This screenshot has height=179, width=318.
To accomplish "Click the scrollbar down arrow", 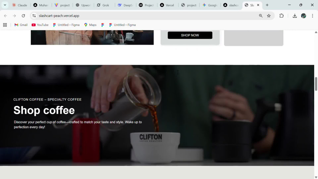I will pos(316,177).
